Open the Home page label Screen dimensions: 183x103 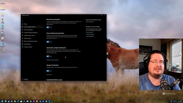pos(25,24)
